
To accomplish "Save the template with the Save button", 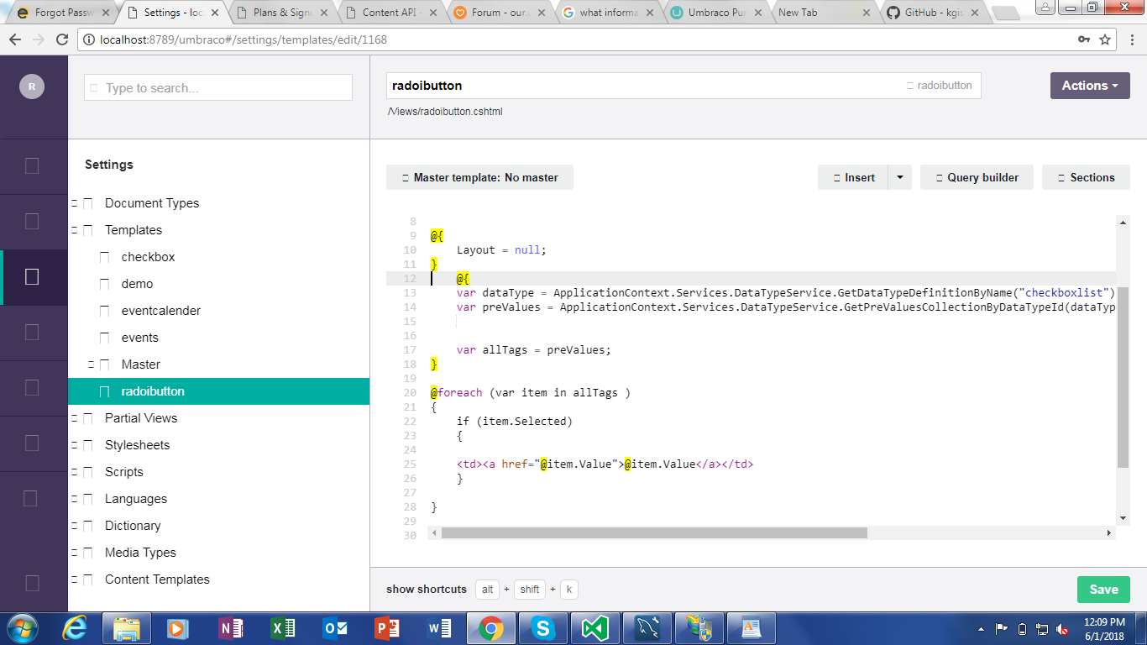I will (1103, 590).
